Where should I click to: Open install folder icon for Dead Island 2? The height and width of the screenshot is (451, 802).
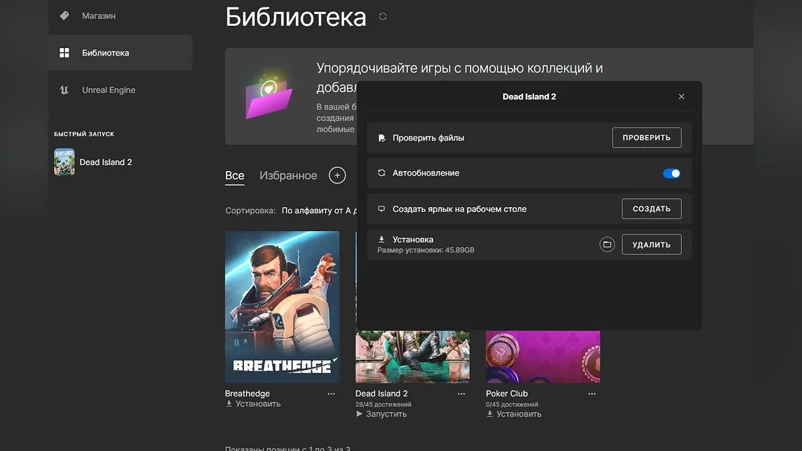[x=607, y=245]
